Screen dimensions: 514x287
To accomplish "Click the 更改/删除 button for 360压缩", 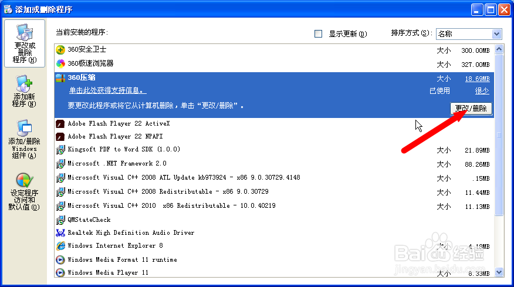I will pyautogui.click(x=471, y=109).
